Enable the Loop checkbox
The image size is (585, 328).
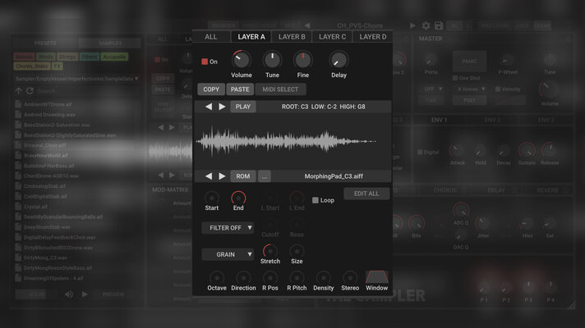tap(316, 200)
